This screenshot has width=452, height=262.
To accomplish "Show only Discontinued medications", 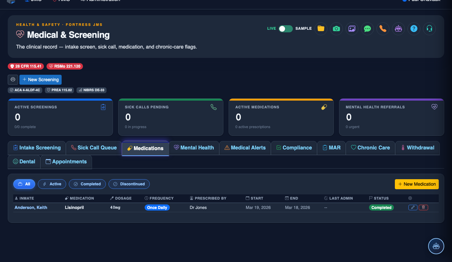I will [129, 184].
